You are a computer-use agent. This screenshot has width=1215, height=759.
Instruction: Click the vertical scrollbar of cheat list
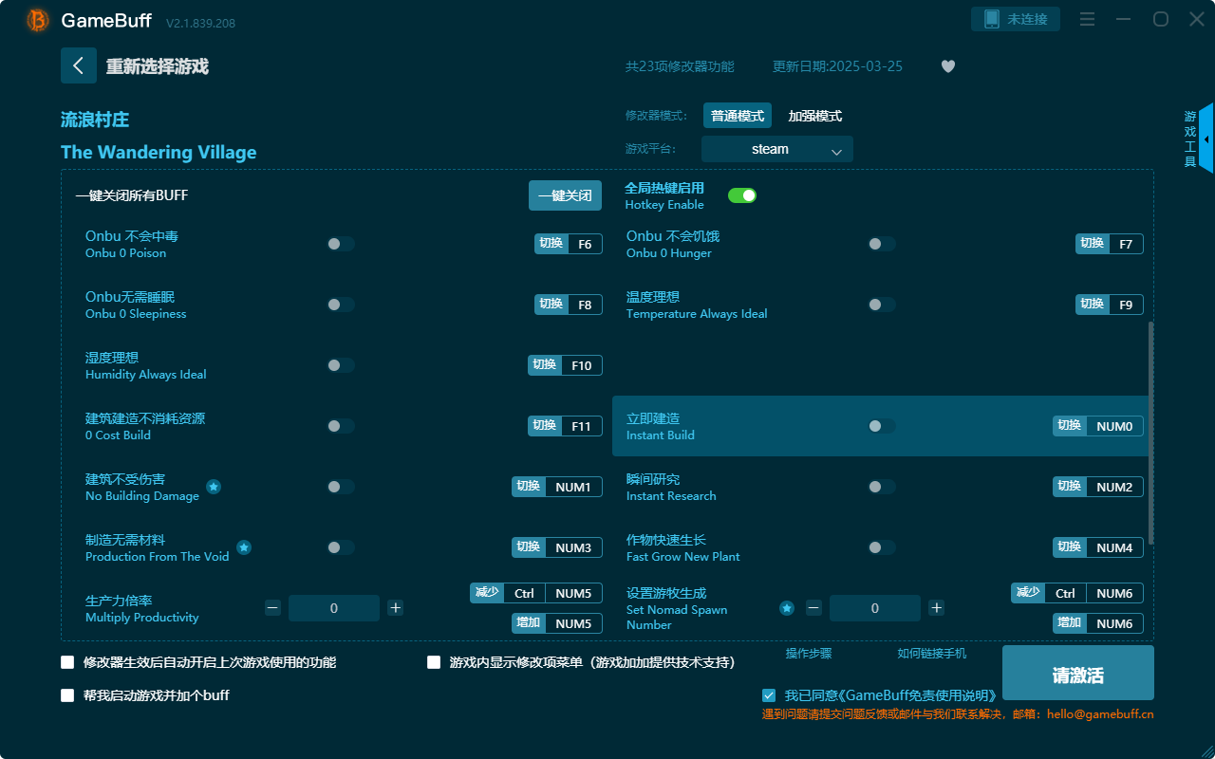click(x=1151, y=433)
